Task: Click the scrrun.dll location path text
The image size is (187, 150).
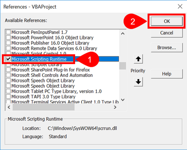Action: (82, 128)
